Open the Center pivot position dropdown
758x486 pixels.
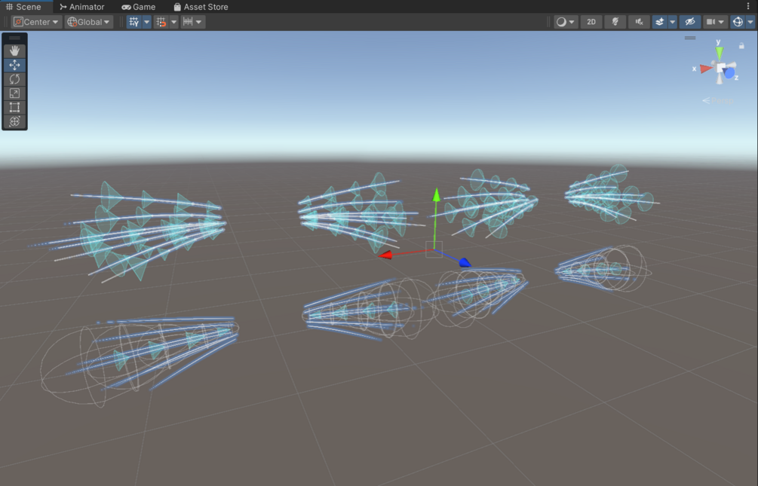pos(37,22)
